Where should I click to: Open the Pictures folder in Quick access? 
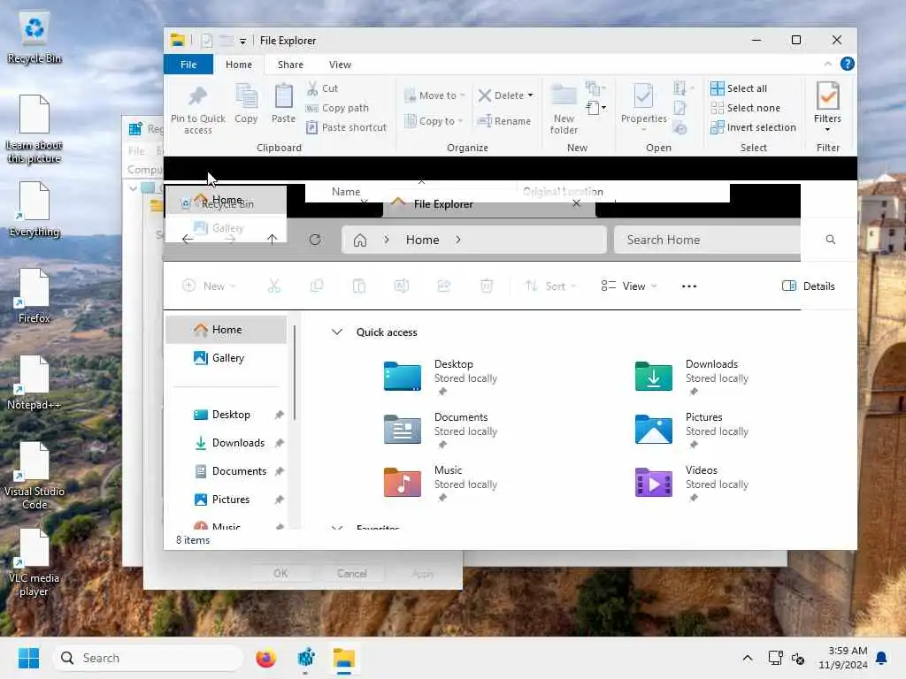pos(692,431)
